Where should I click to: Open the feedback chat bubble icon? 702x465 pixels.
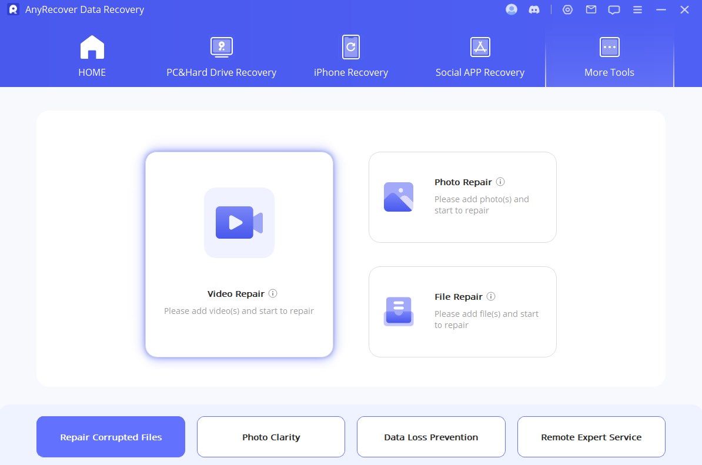[x=614, y=9]
